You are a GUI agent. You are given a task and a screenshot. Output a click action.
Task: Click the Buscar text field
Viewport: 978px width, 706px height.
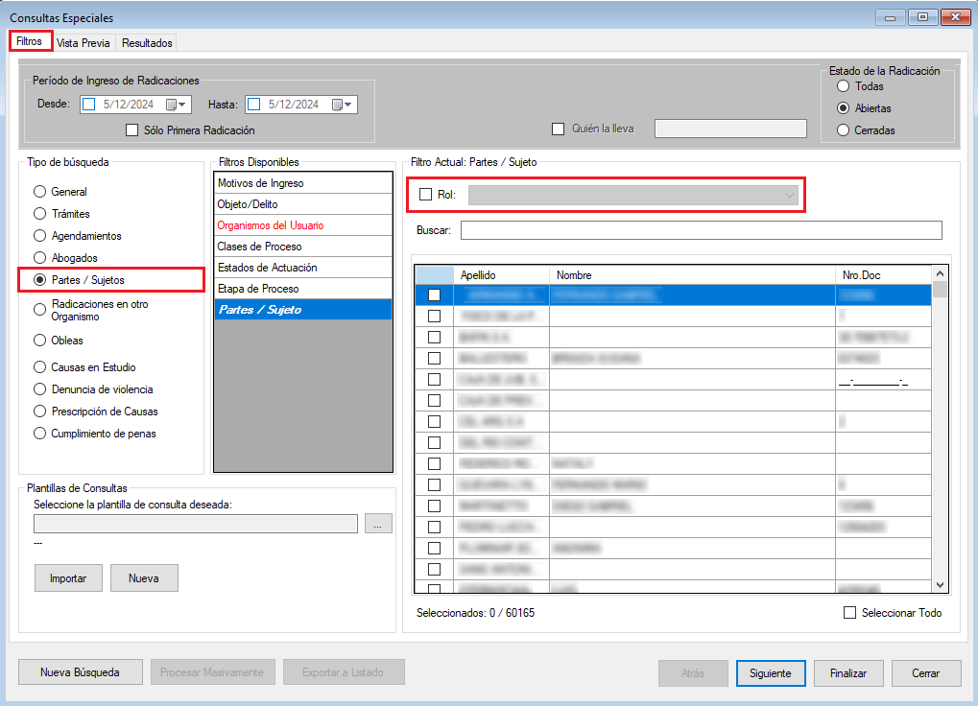[701, 230]
